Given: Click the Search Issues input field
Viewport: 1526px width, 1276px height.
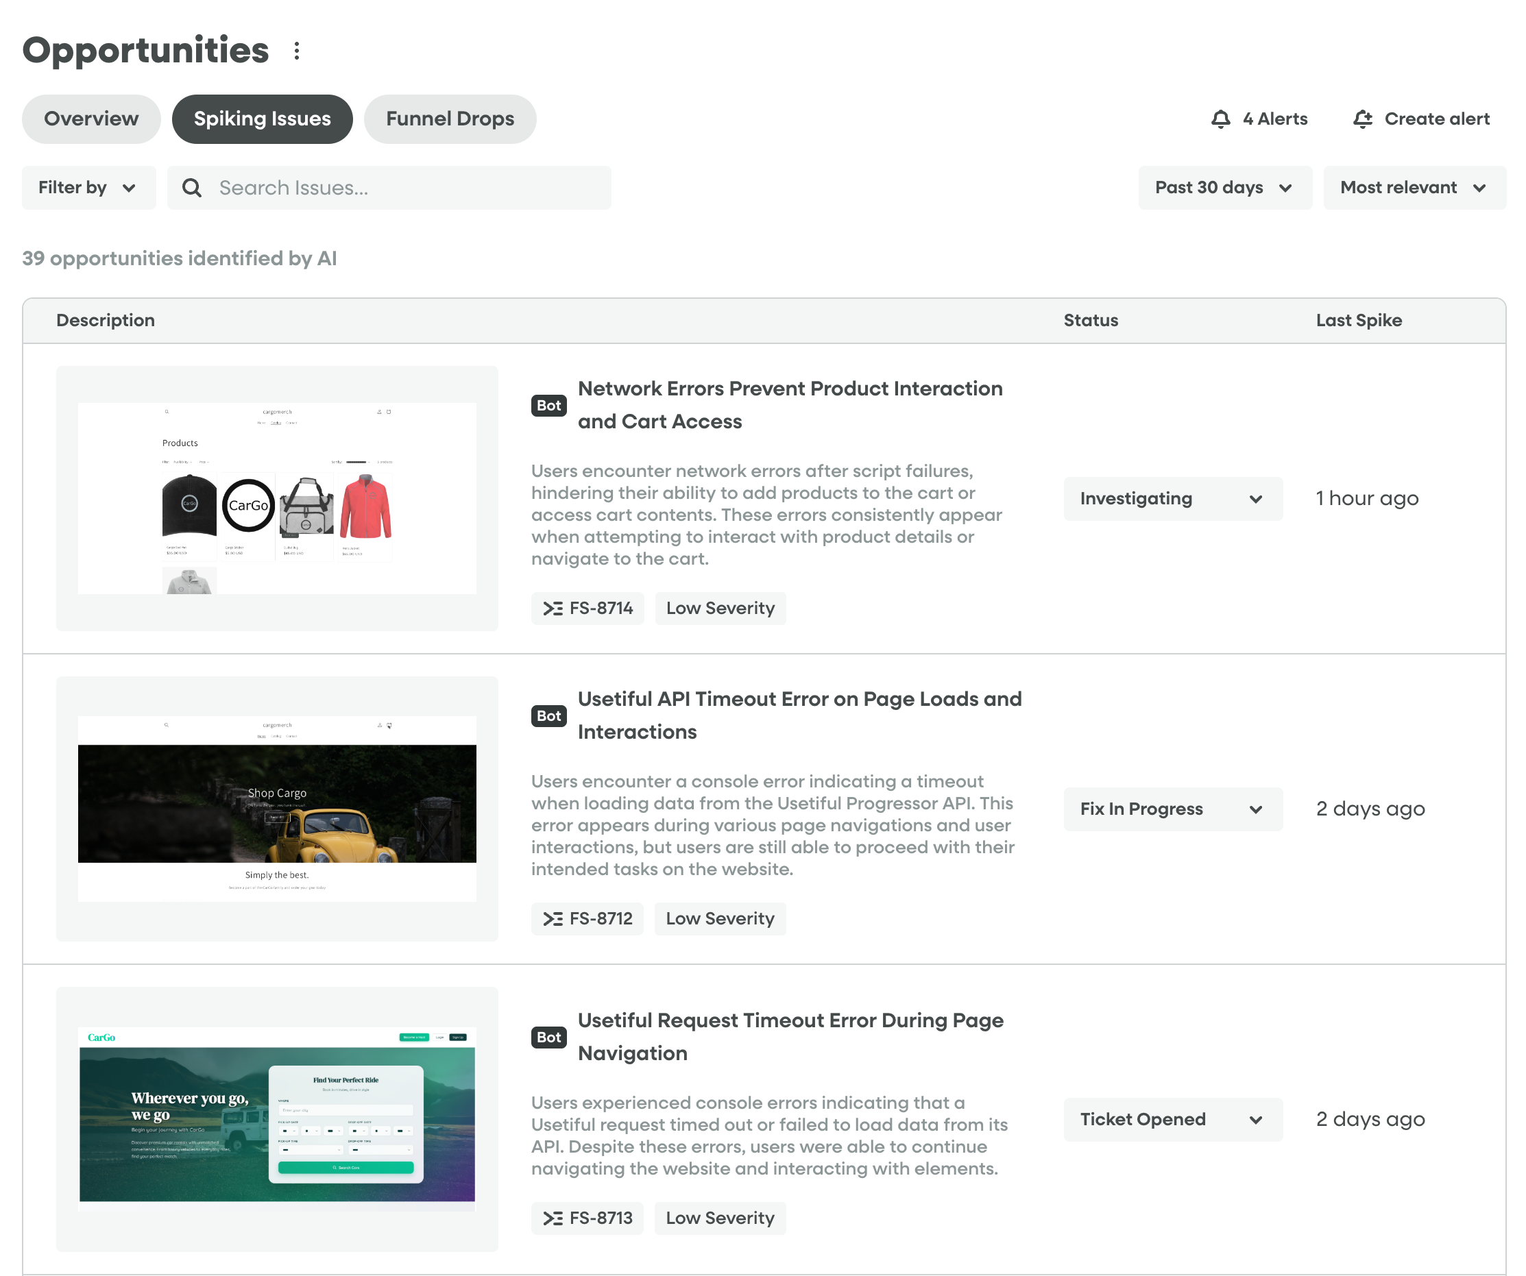Looking at the screenshot, I should [x=389, y=188].
